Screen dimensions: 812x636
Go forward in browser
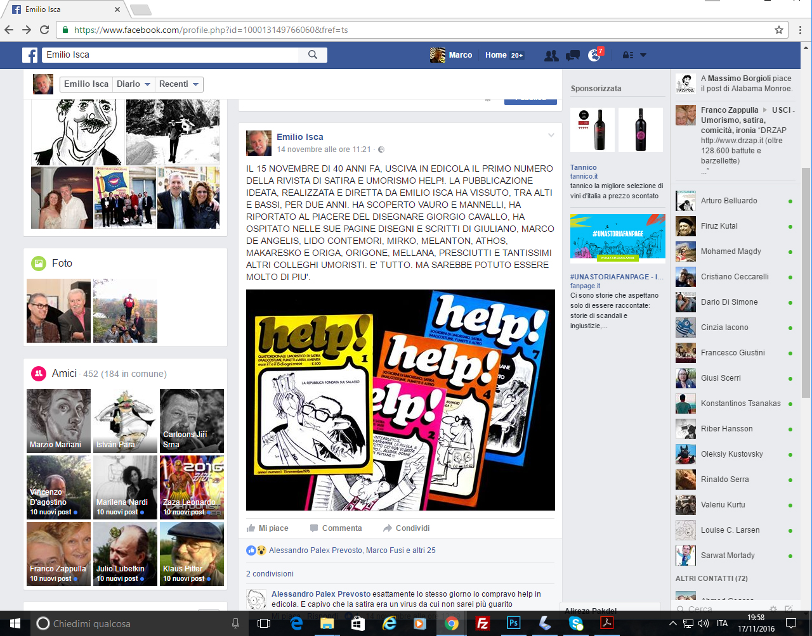(27, 30)
